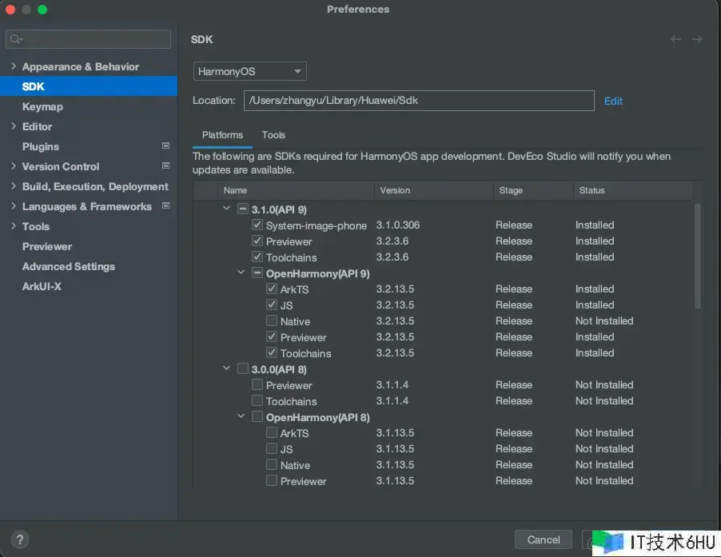Expand Build, Execution, Deployment chevron
Image resolution: width=721 pixels, height=557 pixels.
14,185
